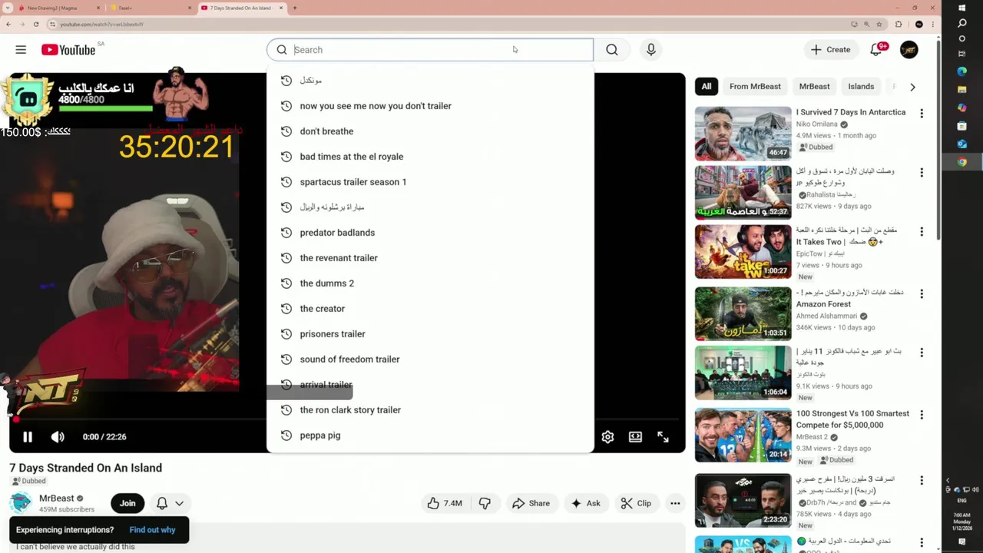
Task: Enter full screen mode
Action: coord(663,437)
